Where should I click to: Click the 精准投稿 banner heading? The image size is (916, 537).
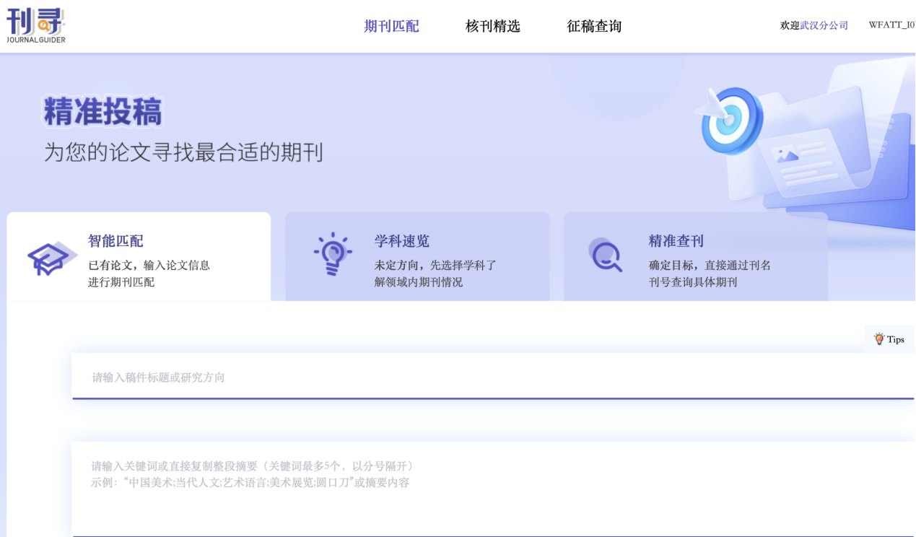coord(102,112)
